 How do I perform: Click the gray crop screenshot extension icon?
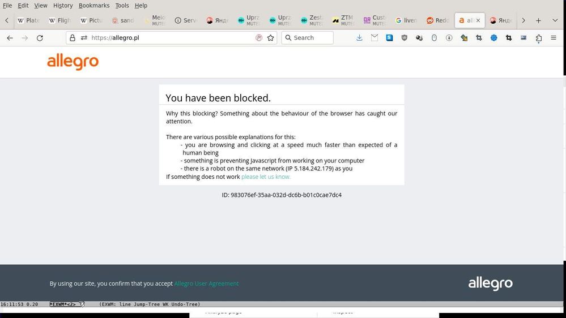pyautogui.click(x=479, y=37)
